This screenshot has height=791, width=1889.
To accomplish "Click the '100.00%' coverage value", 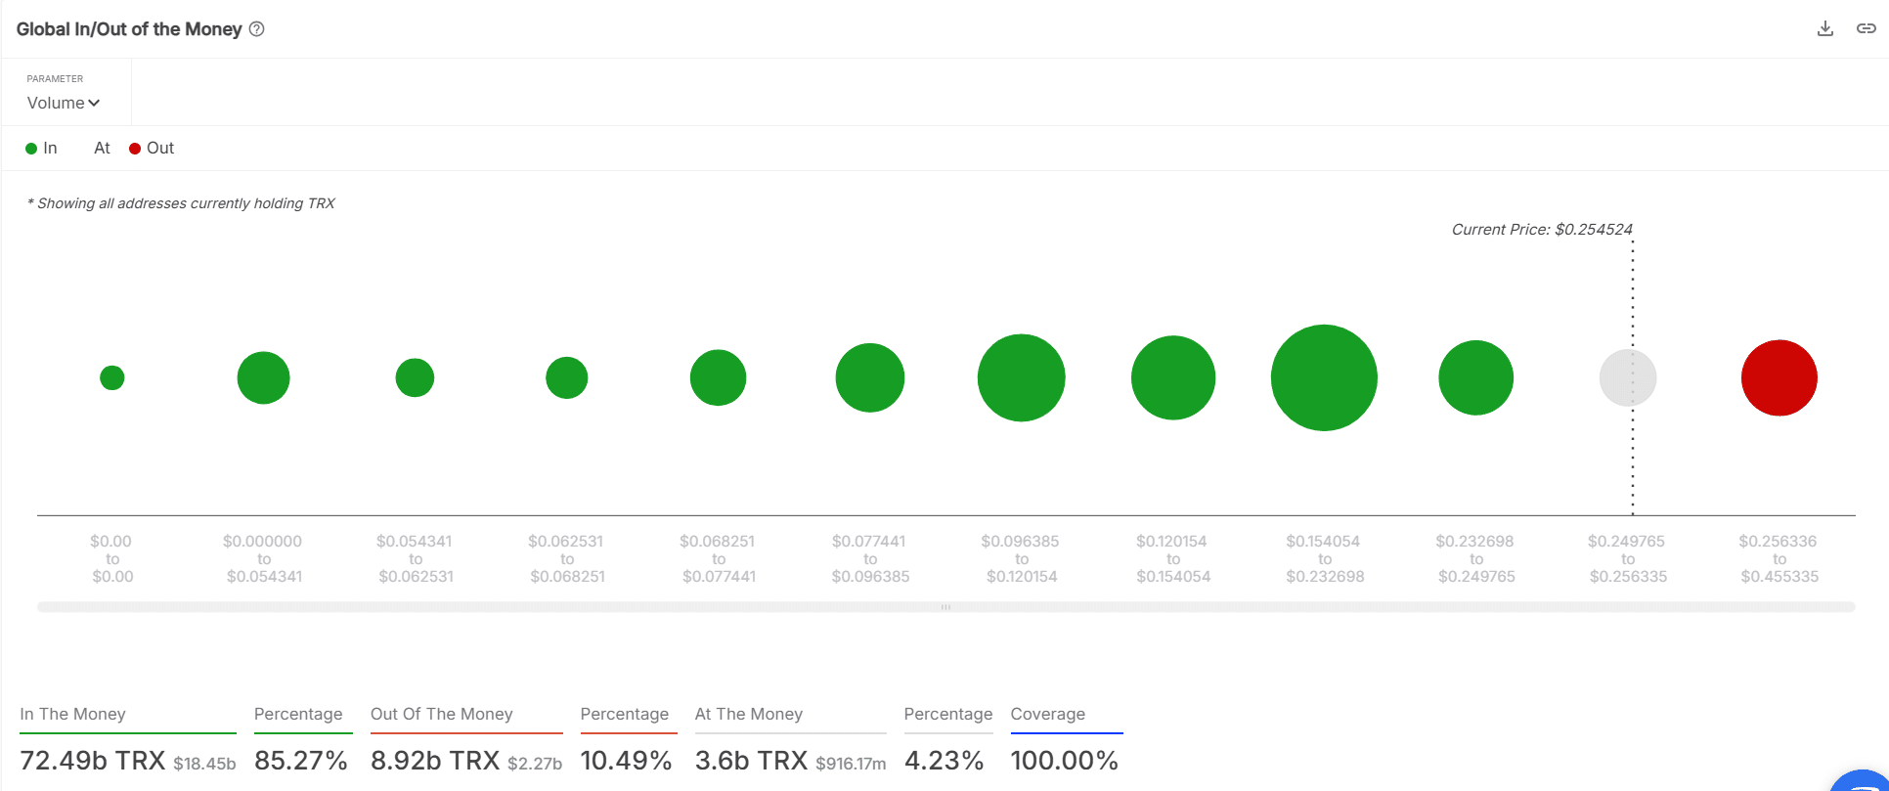I will click(1065, 761).
